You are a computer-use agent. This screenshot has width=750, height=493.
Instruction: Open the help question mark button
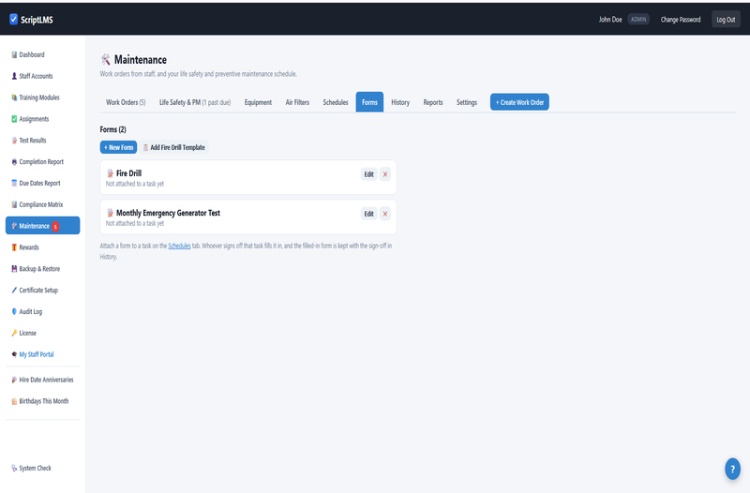pos(732,469)
